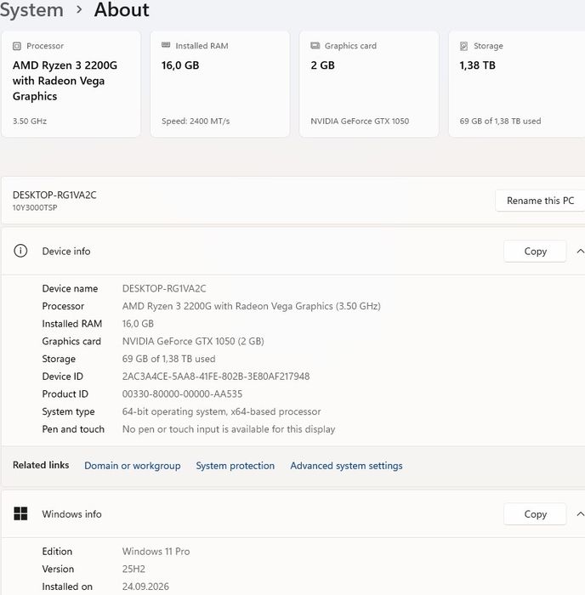Click the Related links label

[41, 465]
